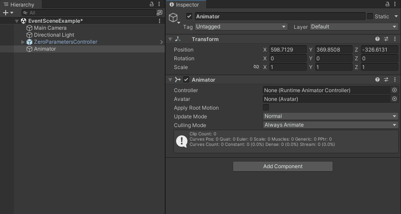Click the Rotation Y field
This screenshot has width=401, height=214.
pyautogui.click(x=333, y=59)
